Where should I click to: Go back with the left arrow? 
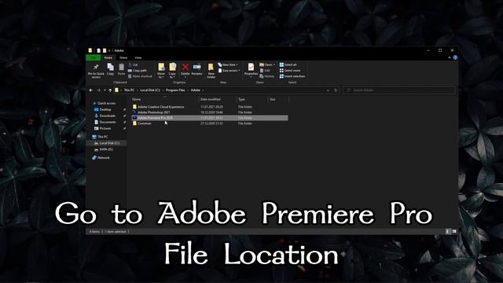(91, 90)
